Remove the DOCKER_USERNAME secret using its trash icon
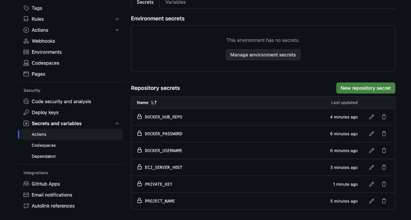The height and width of the screenshot is (220, 411). tap(384, 150)
